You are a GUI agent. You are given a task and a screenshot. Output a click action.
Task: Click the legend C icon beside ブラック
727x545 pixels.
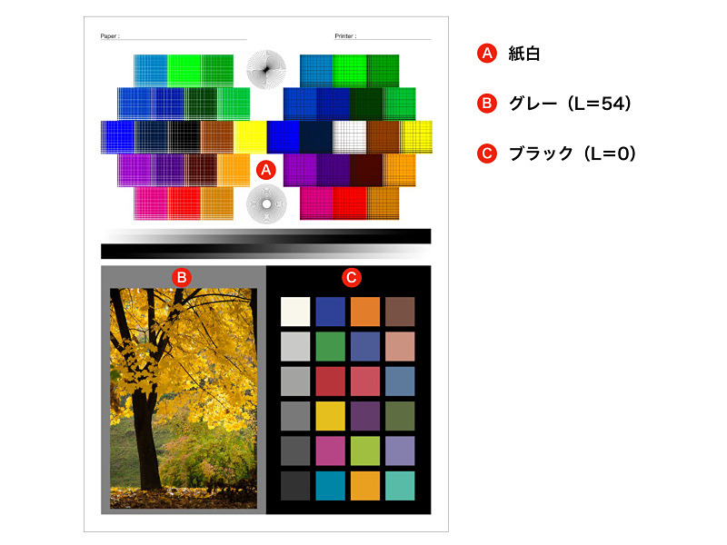pyautogui.click(x=487, y=154)
